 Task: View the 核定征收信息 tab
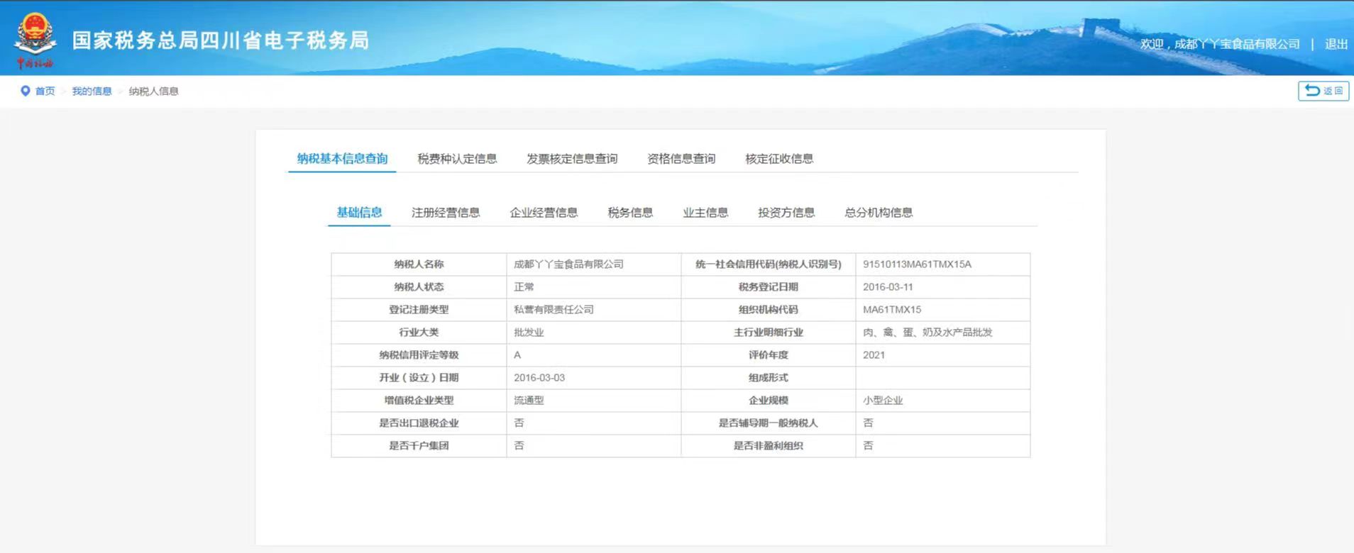[x=778, y=159]
